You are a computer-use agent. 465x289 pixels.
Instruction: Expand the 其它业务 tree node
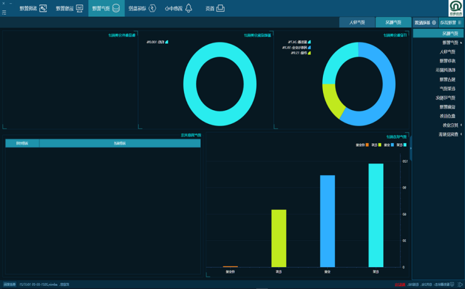point(461,125)
